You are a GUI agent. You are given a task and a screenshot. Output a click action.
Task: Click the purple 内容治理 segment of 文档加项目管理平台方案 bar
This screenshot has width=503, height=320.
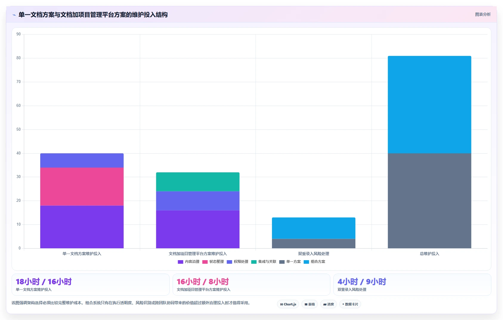tap(198, 229)
